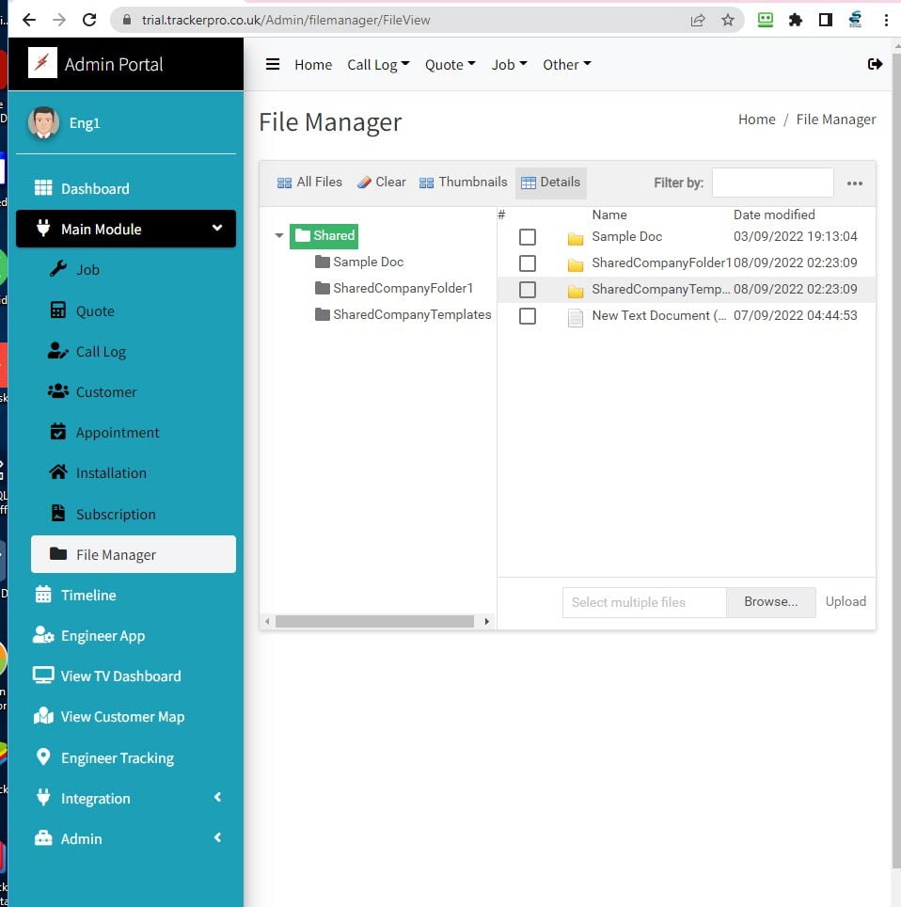This screenshot has width=901, height=907.
Task: Switch to Thumbnails view
Action: (463, 183)
